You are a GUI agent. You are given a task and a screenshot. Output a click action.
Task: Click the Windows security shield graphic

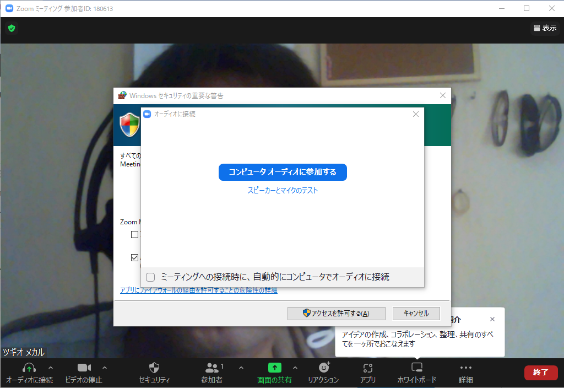tap(129, 125)
